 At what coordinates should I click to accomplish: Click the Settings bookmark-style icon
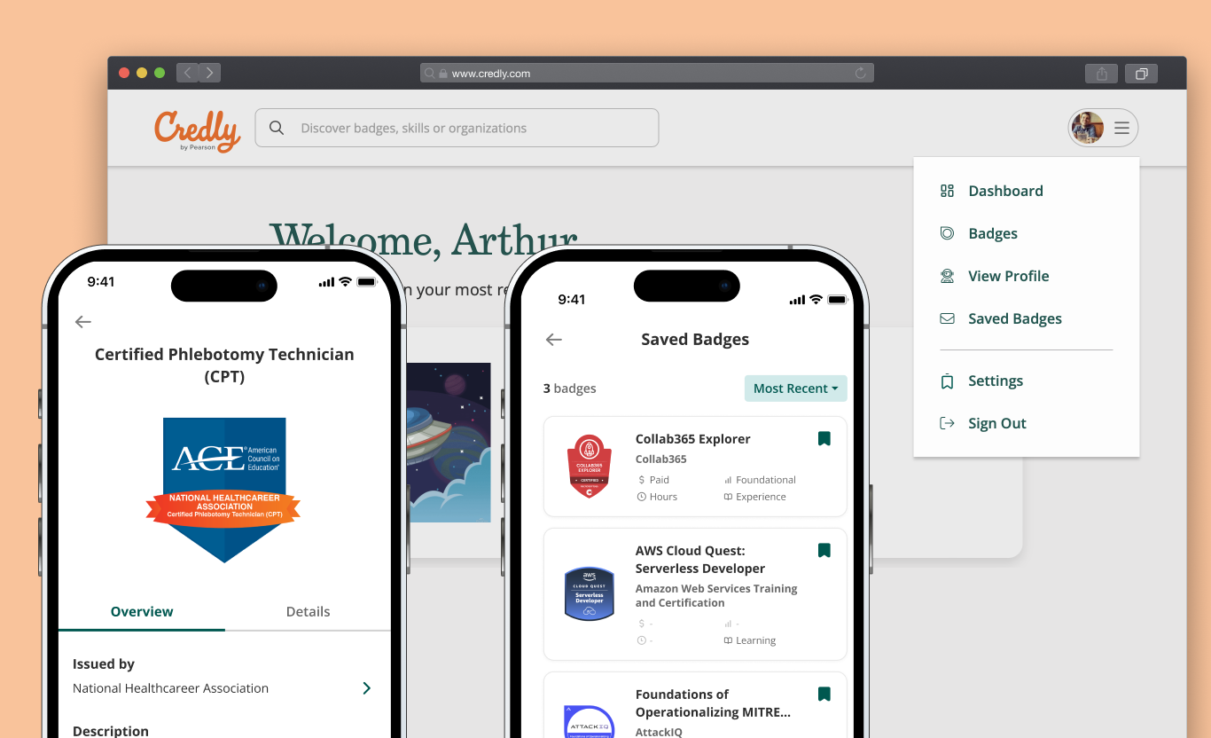point(947,381)
